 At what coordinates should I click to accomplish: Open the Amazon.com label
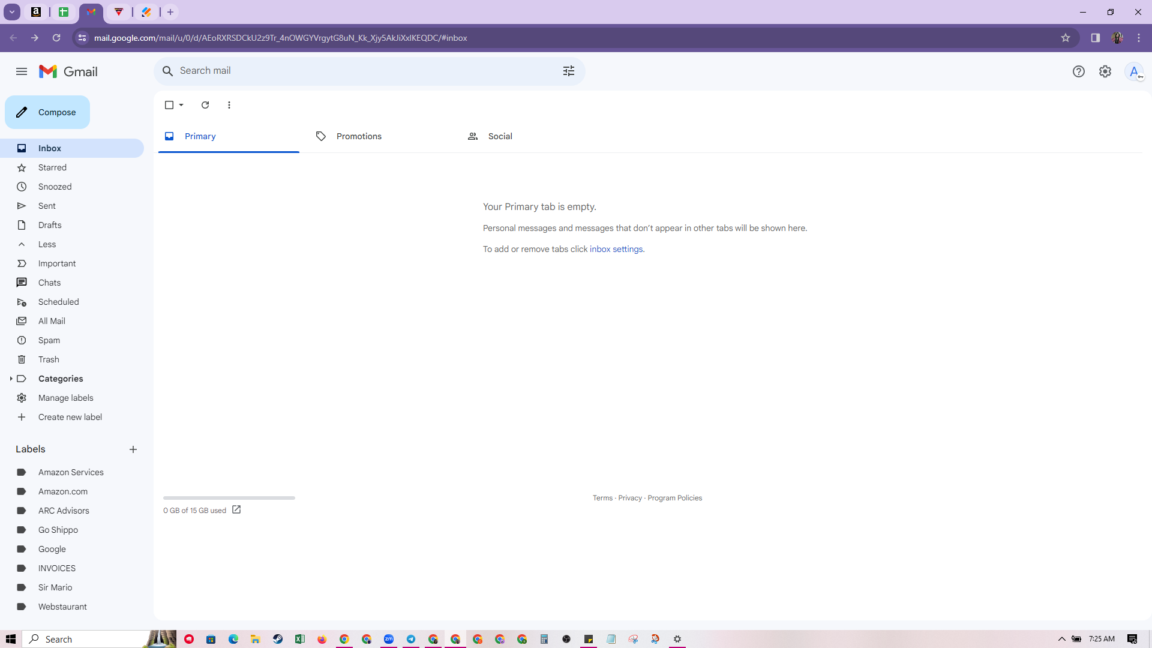click(72, 491)
